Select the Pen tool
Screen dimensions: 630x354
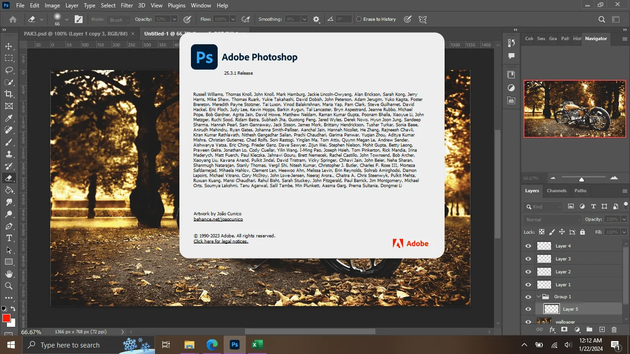[9, 226]
